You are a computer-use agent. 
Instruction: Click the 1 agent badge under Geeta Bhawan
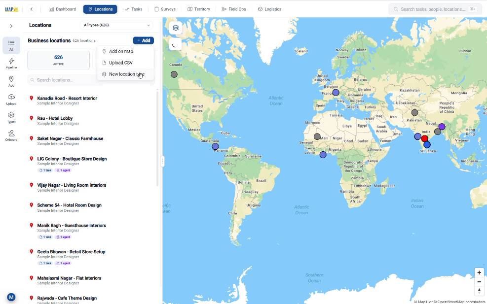[x=63, y=264]
